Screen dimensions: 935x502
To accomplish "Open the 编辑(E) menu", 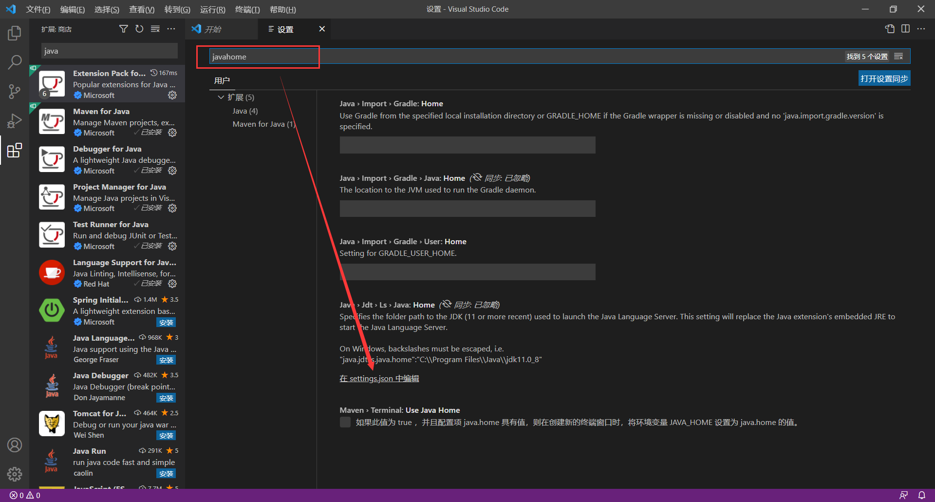I will pos(72,9).
